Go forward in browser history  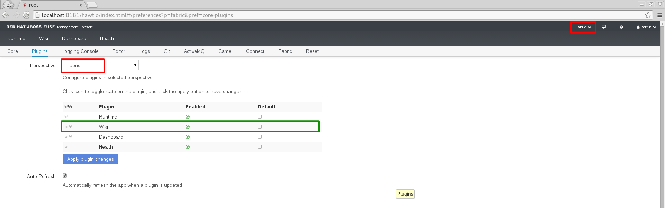(x=16, y=15)
